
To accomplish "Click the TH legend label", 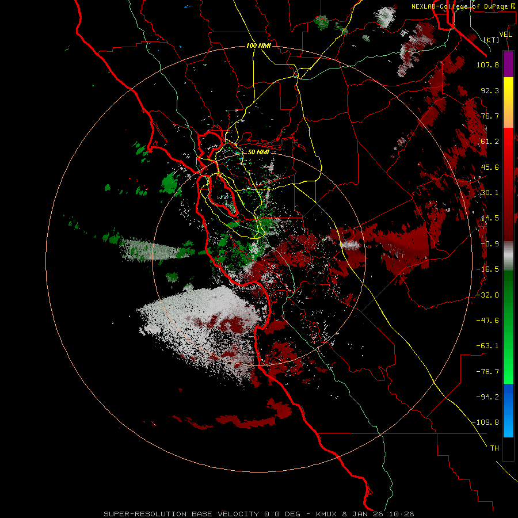I will [494, 448].
